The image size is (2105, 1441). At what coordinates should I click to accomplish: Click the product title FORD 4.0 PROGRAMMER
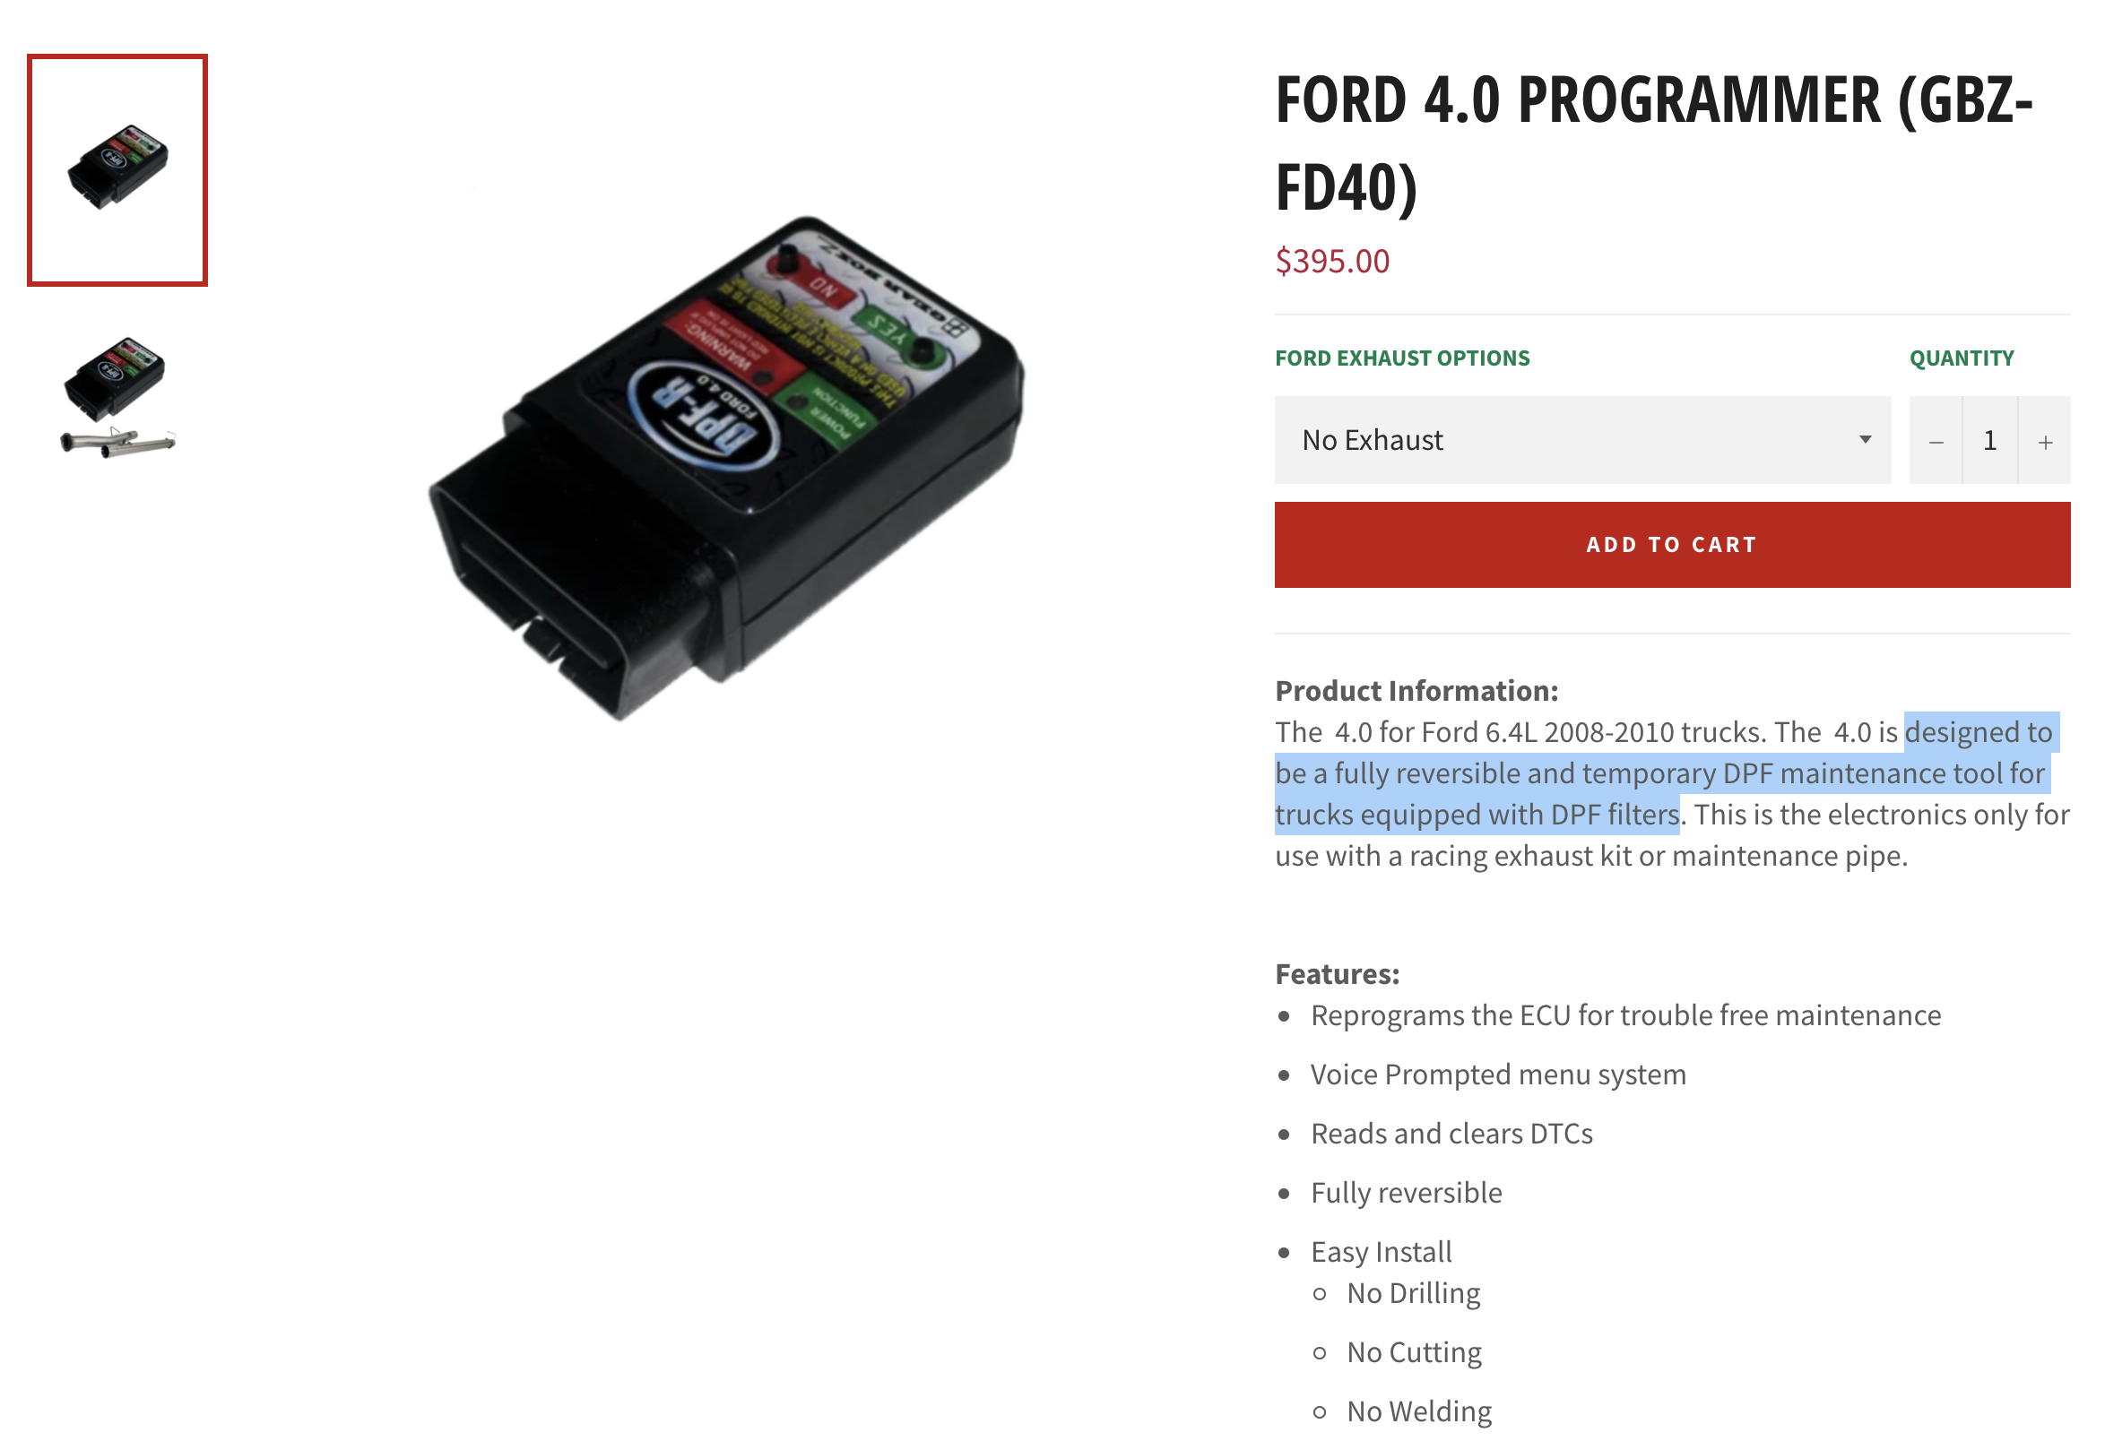tap(1654, 143)
